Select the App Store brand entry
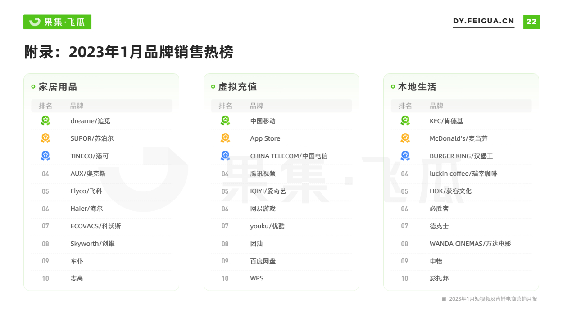Viewport: 563px width, 316px height. tap(265, 138)
